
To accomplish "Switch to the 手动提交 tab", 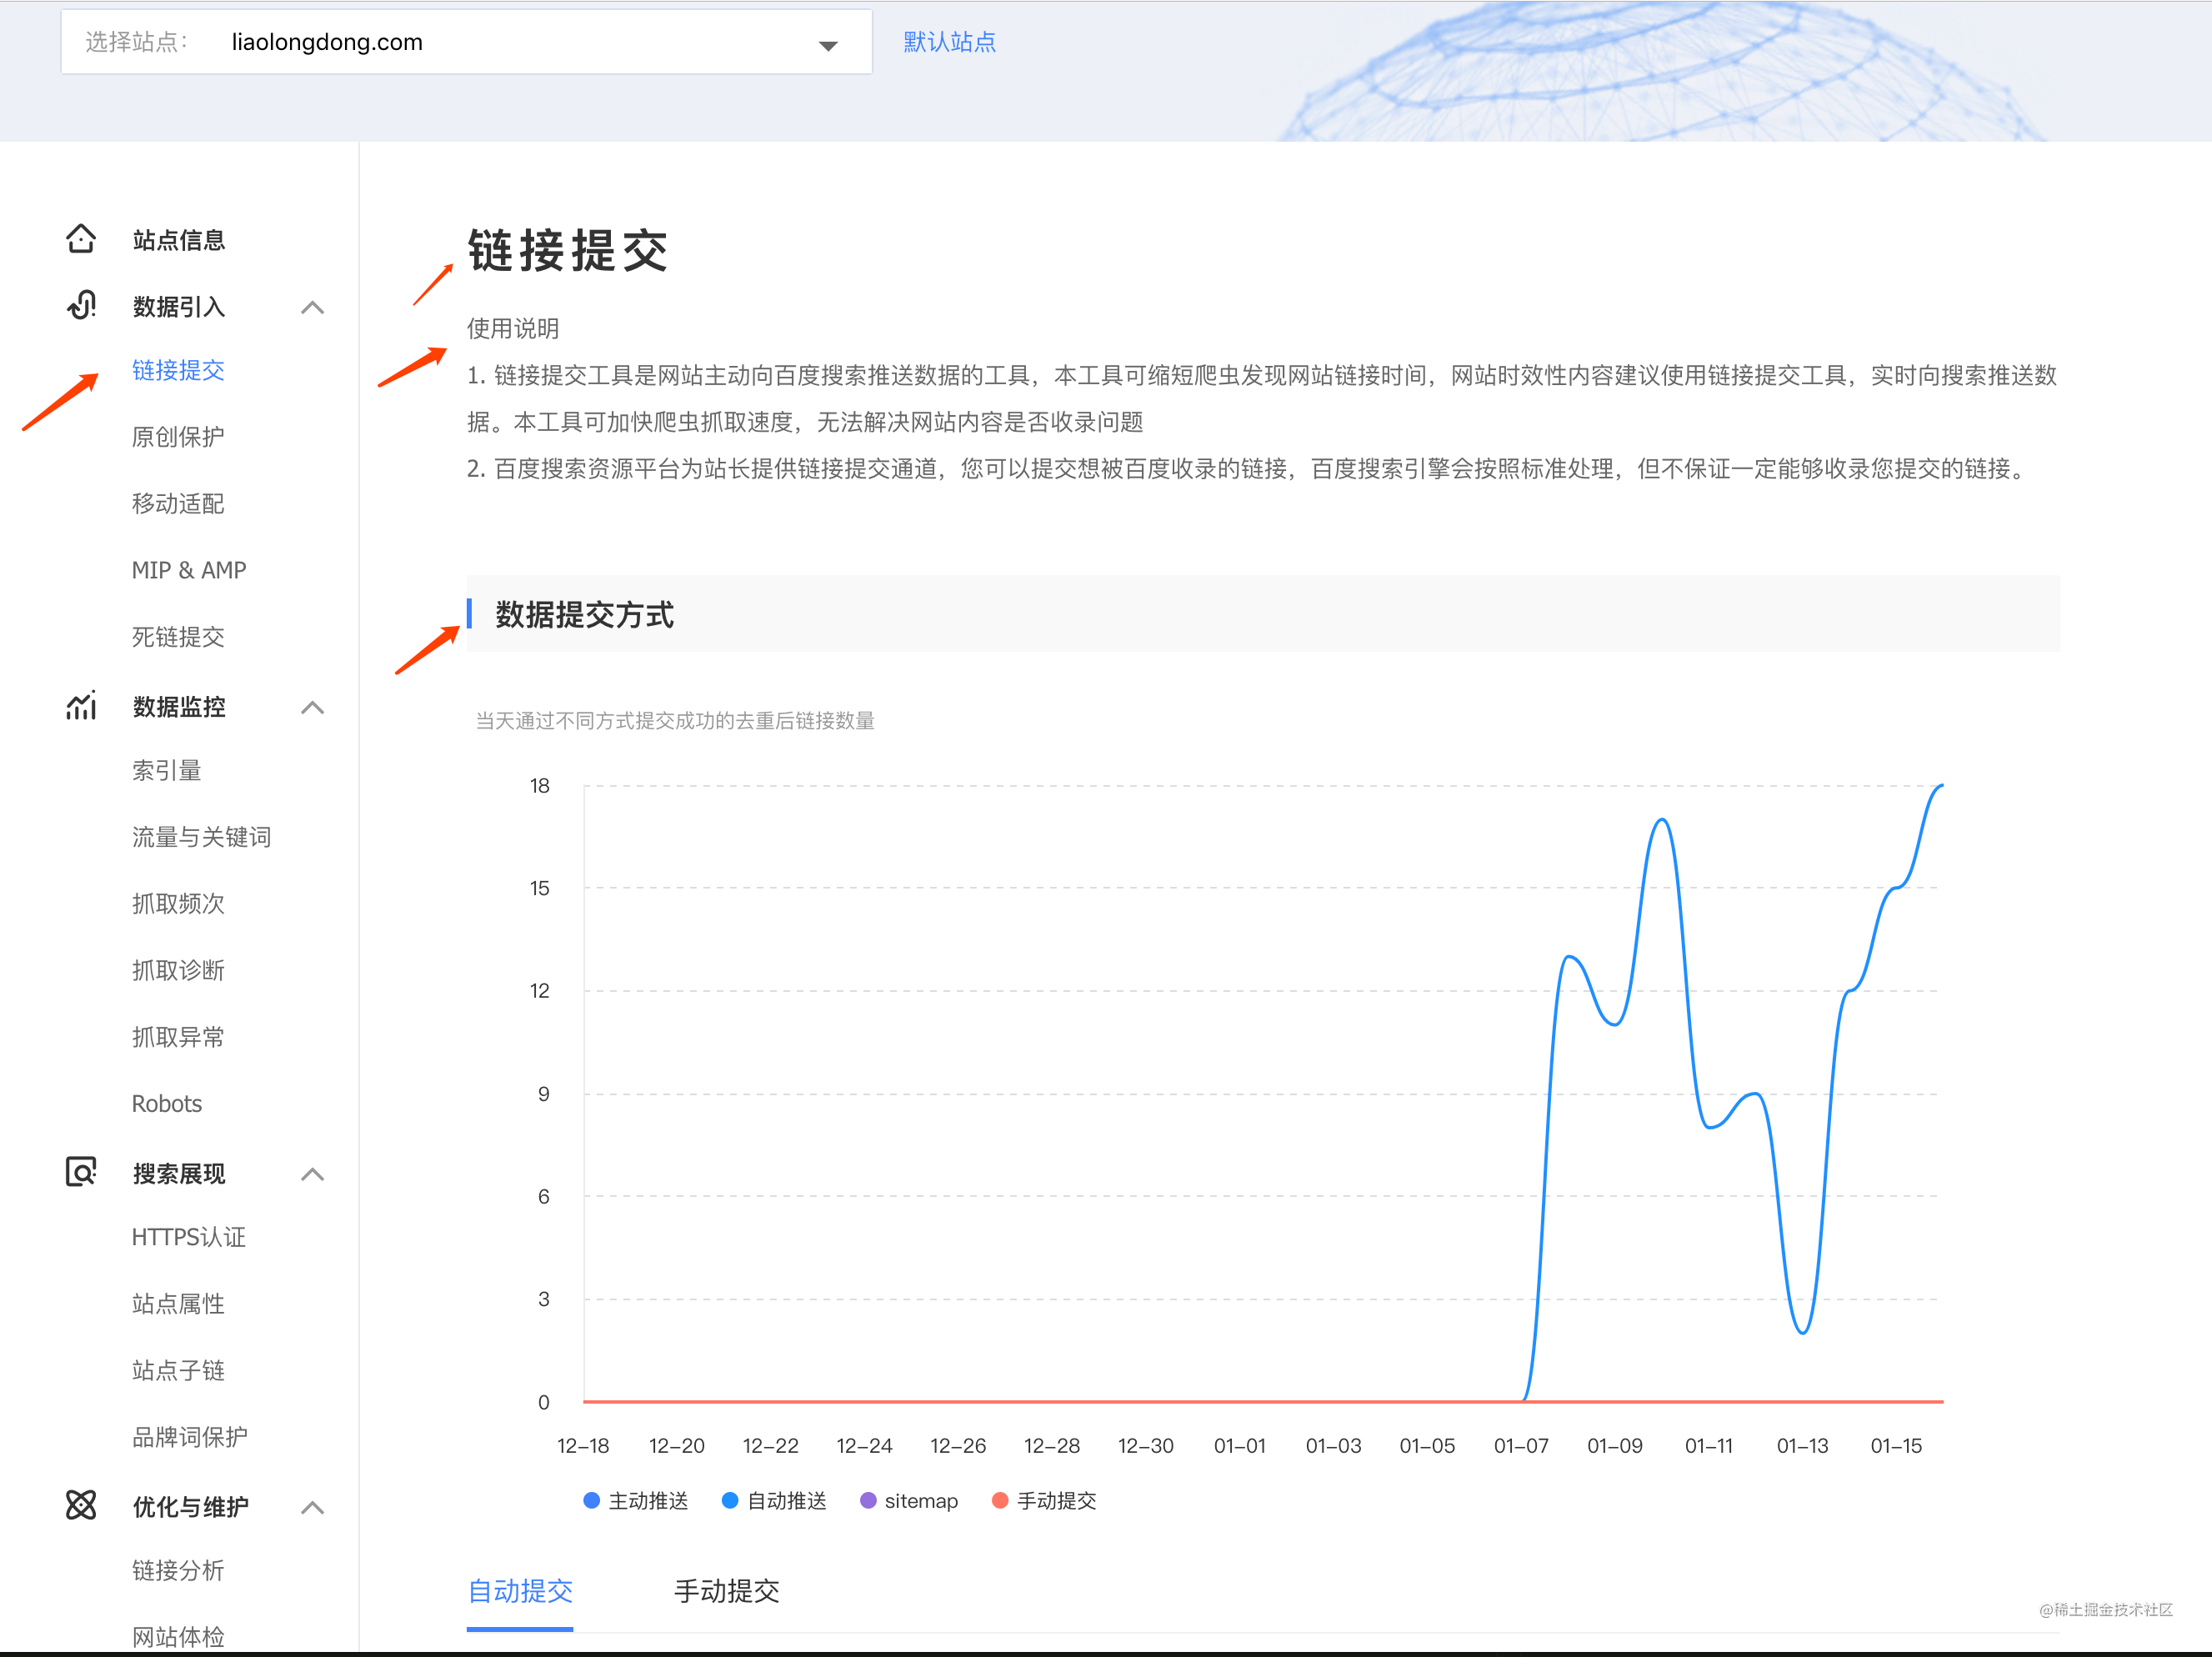I will 727,1591.
